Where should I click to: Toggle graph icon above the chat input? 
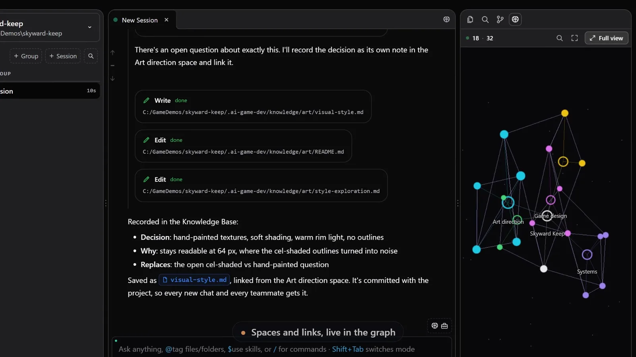click(434, 326)
